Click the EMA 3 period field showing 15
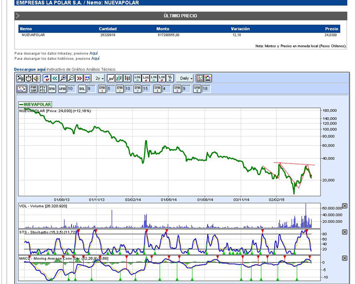The width and height of the screenshot is (355, 284). 146,89
